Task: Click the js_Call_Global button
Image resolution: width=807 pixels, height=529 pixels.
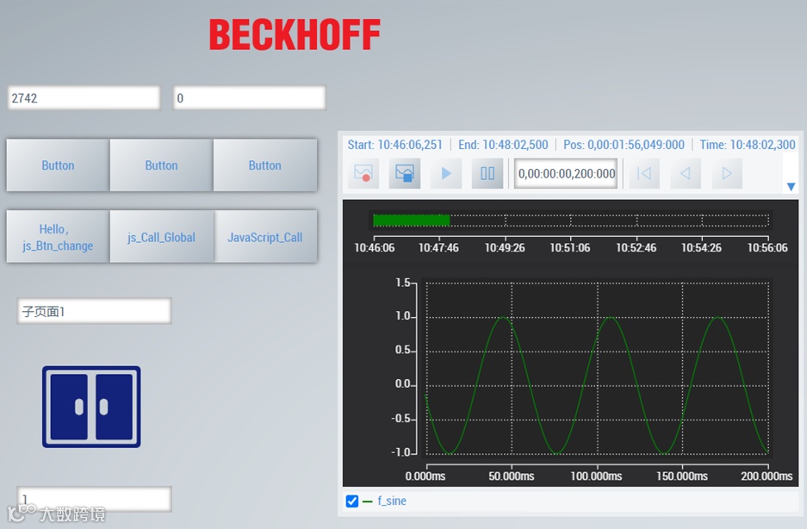Action: click(x=162, y=237)
